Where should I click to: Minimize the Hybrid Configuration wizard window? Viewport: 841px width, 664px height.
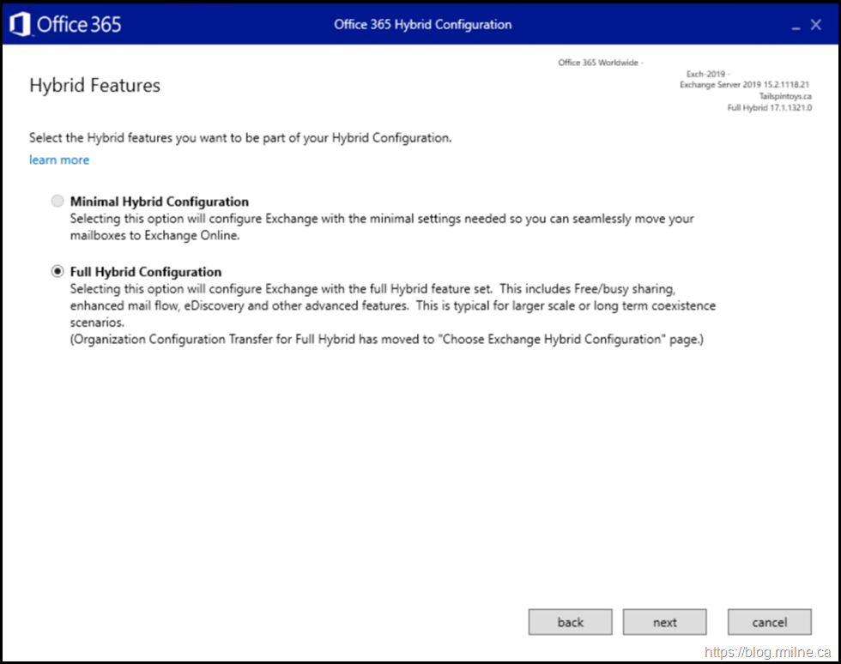(792, 25)
